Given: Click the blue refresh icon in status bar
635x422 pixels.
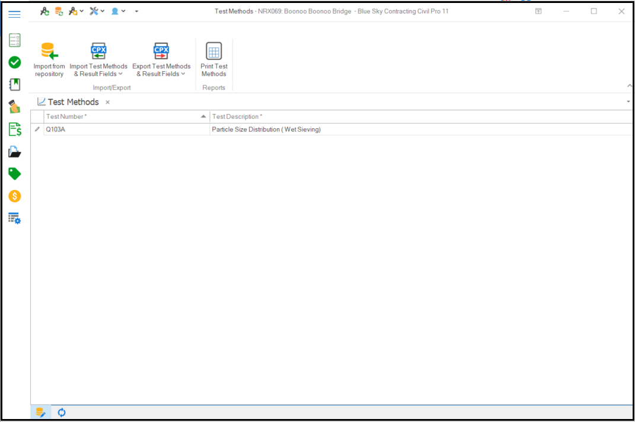Looking at the screenshot, I should click(x=62, y=413).
